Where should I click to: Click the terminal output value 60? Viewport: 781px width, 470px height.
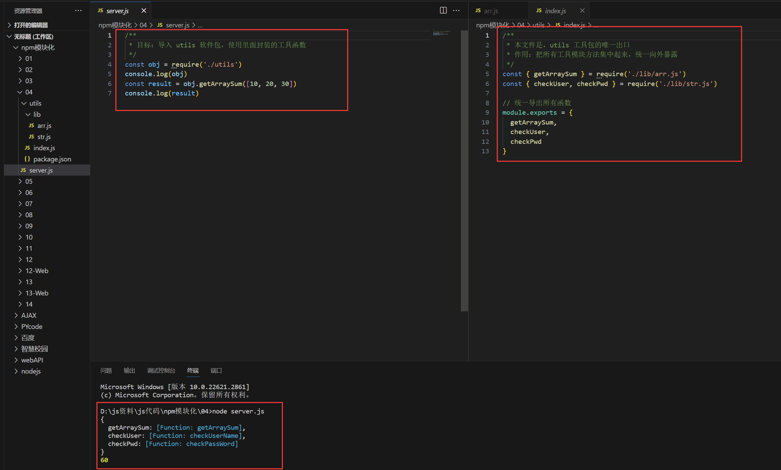(x=104, y=460)
